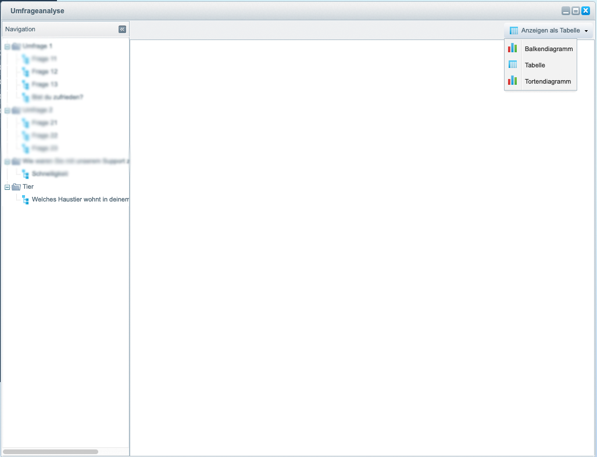Open the 'Anzeigen als Tabelle' dropdown

pyautogui.click(x=549, y=31)
